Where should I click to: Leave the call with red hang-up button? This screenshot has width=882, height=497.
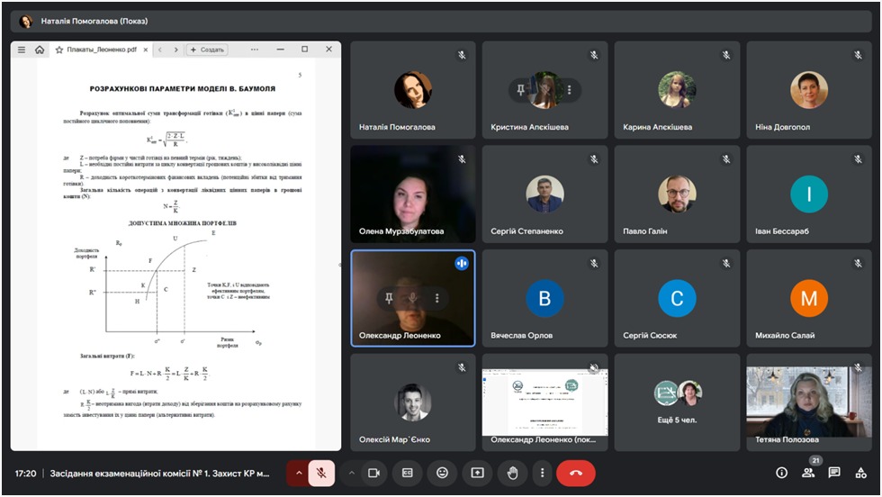(576, 473)
